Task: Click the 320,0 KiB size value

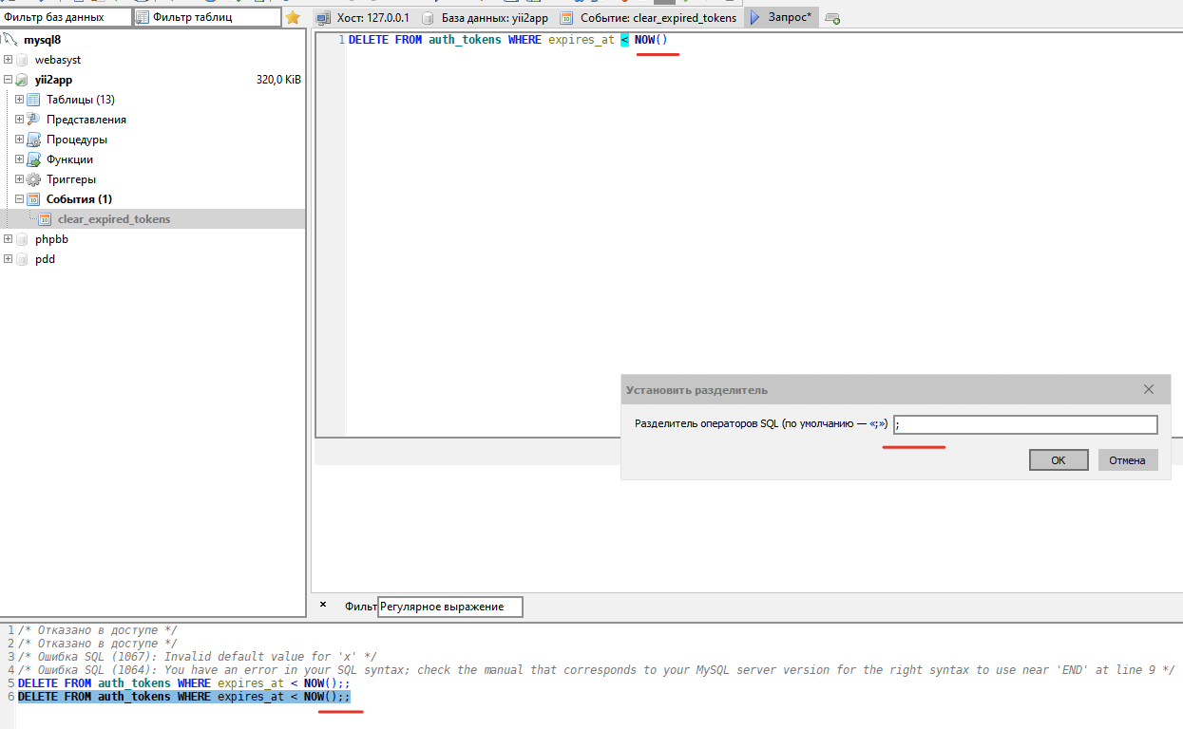Action: 278,80
